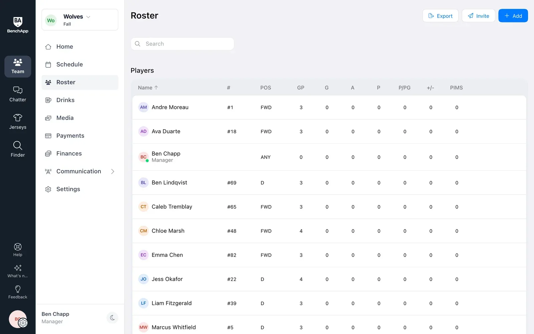Sort by +/- column header
Viewport: 534px width, 334px height.
(x=431, y=88)
